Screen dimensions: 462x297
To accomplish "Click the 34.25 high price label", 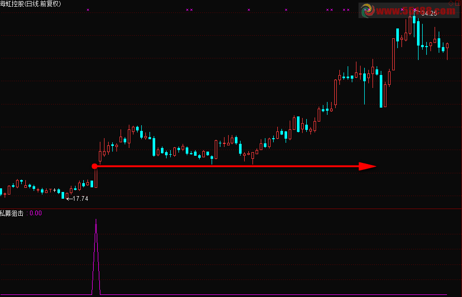I will tap(429, 13).
